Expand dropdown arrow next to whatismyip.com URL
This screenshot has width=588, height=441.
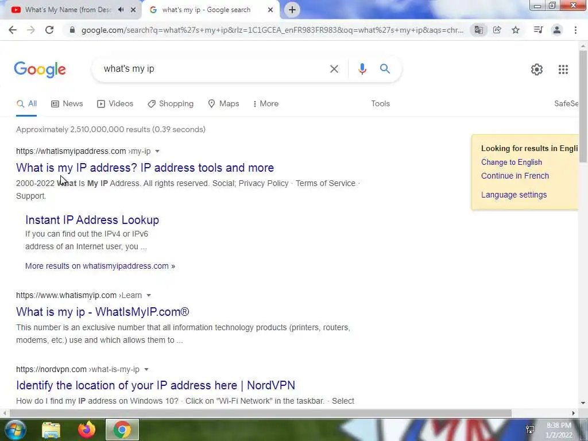point(149,296)
